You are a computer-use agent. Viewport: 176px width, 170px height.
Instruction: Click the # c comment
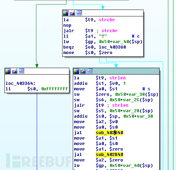(x=136, y=36)
